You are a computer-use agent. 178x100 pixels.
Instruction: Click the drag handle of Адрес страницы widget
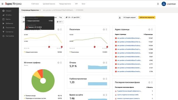click(152, 29)
